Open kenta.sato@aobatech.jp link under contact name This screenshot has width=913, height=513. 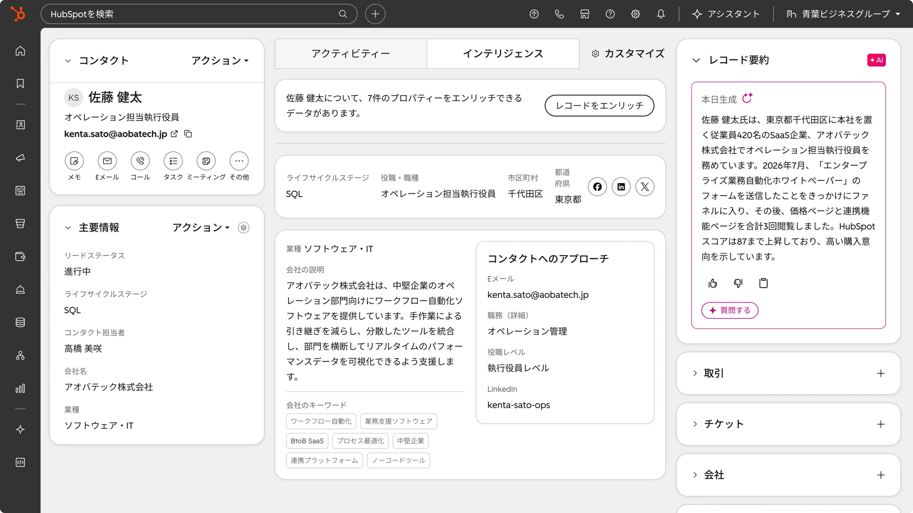(116, 134)
